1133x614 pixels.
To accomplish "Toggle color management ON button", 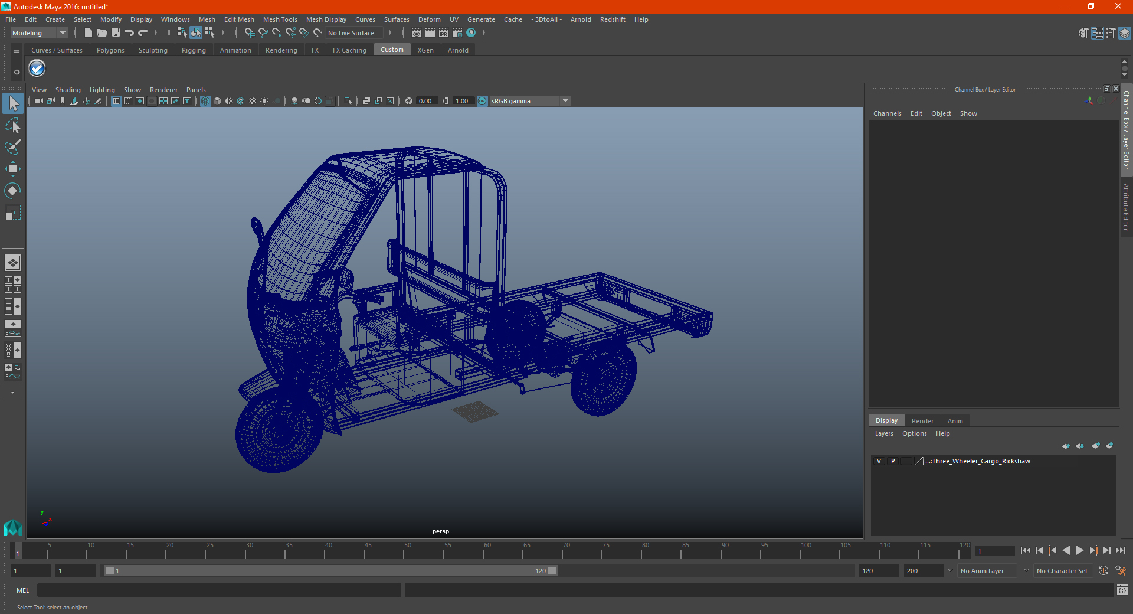I will [x=482, y=101].
